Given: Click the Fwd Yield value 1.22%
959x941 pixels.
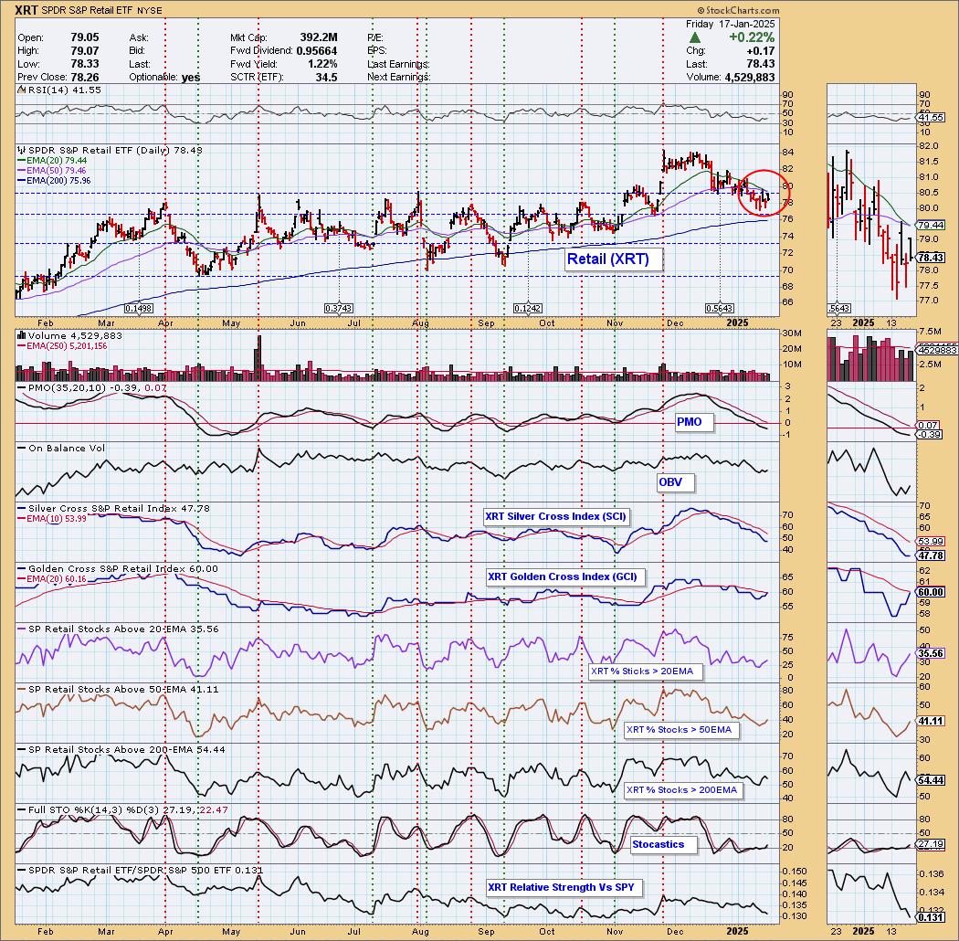Looking at the screenshot, I should point(321,64).
